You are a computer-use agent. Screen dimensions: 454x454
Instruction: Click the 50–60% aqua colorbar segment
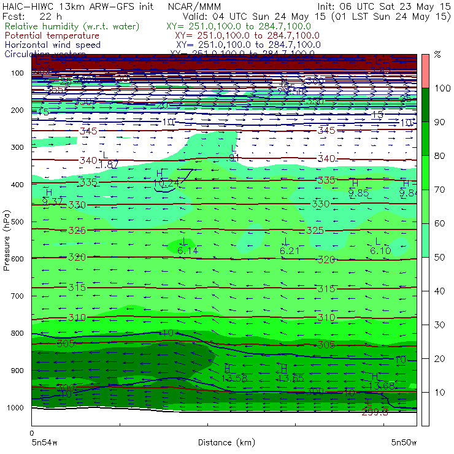(x=425, y=240)
